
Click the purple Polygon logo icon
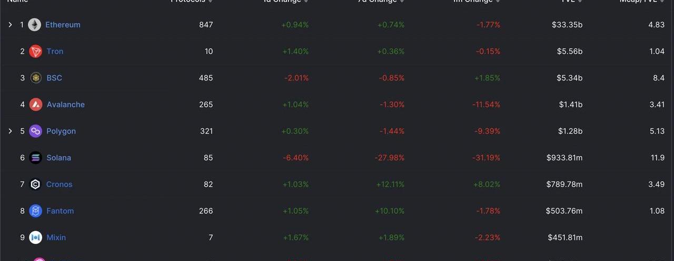(x=35, y=131)
